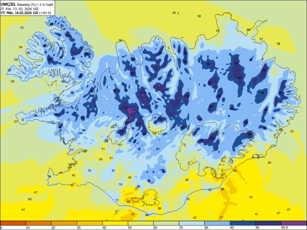Viewport: 307px width, 230px height.
Task: Click the map humidity value '87'
Action: pos(29,53)
